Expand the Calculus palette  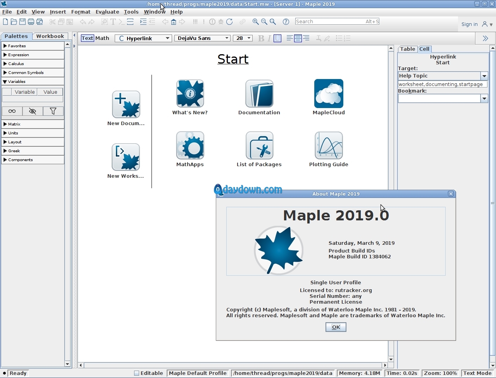[33, 64]
